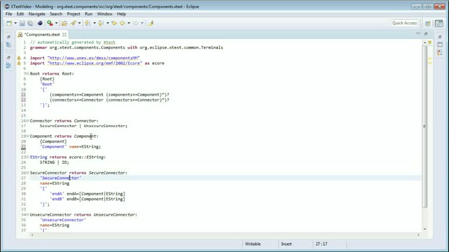Open the Previous Annotation dropdown arrow

pos(108,23)
